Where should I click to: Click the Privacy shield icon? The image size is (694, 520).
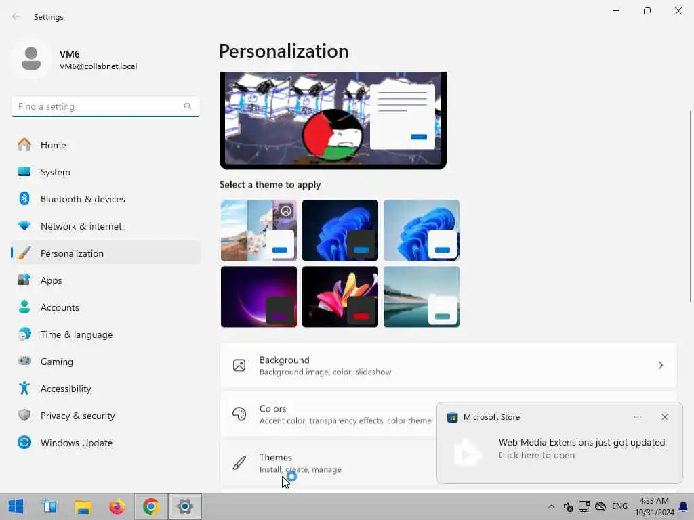tap(24, 415)
